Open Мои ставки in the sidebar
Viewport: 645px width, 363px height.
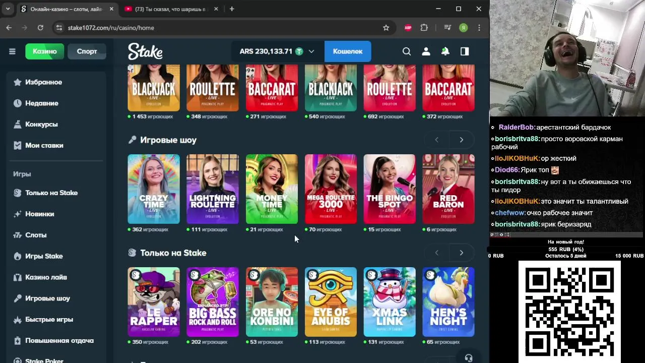(57, 145)
